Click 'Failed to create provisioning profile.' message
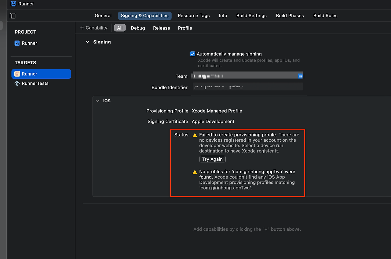This screenshot has height=259, width=391. (238, 135)
